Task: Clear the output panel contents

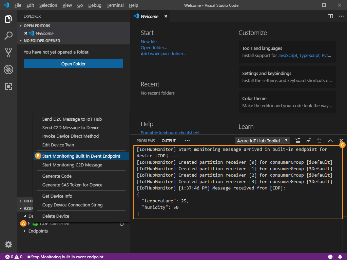Action: (x=298, y=141)
